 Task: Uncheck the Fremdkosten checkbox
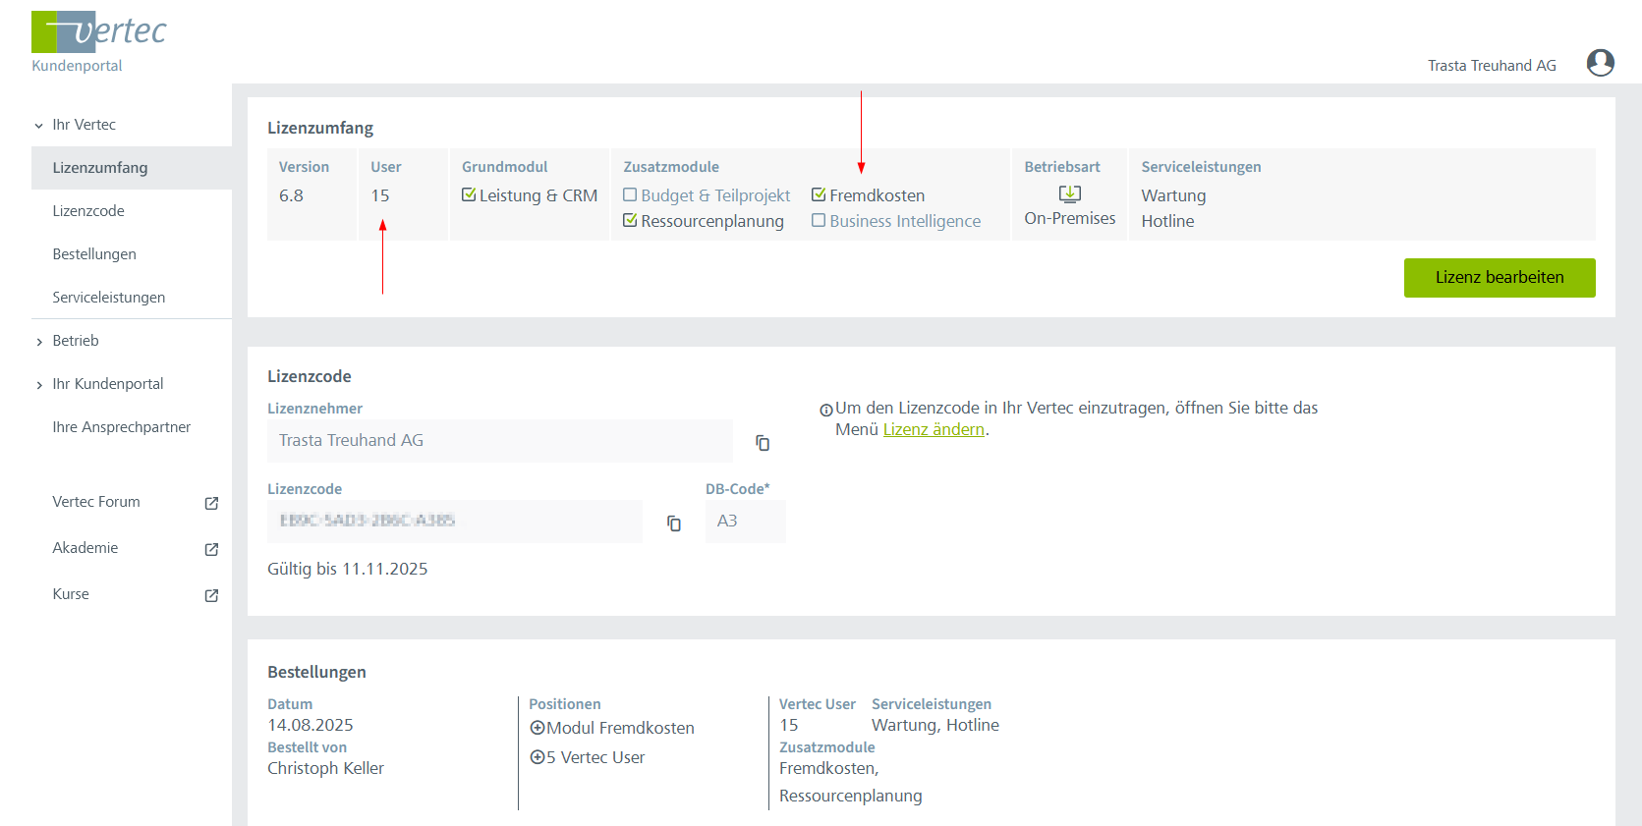tap(819, 194)
